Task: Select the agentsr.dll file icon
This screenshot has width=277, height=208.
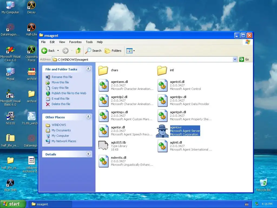Action: click(x=104, y=131)
